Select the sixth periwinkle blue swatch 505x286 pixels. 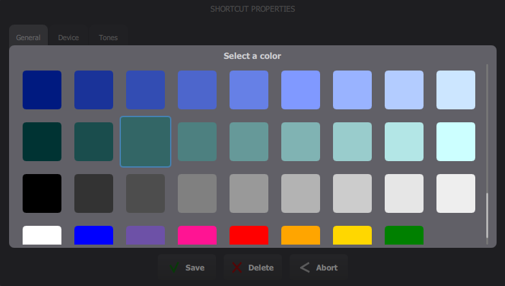pos(301,90)
